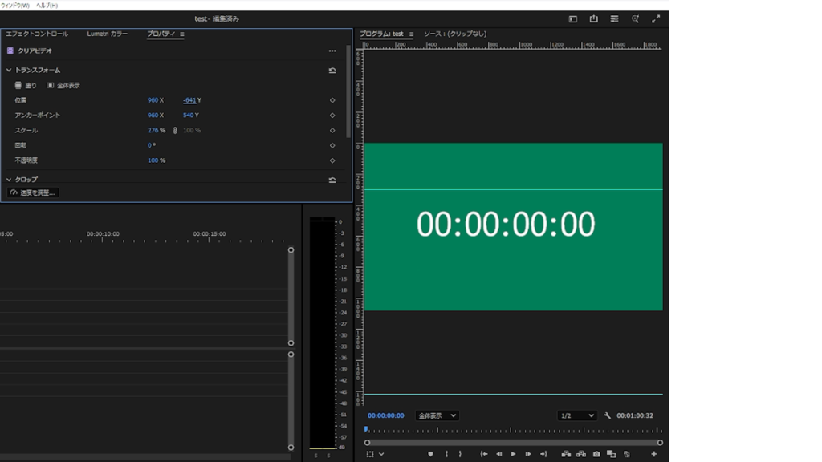Screen dimensions: 822x462
Task: Open the ヘルプ(H) menu
Action: coord(47,6)
